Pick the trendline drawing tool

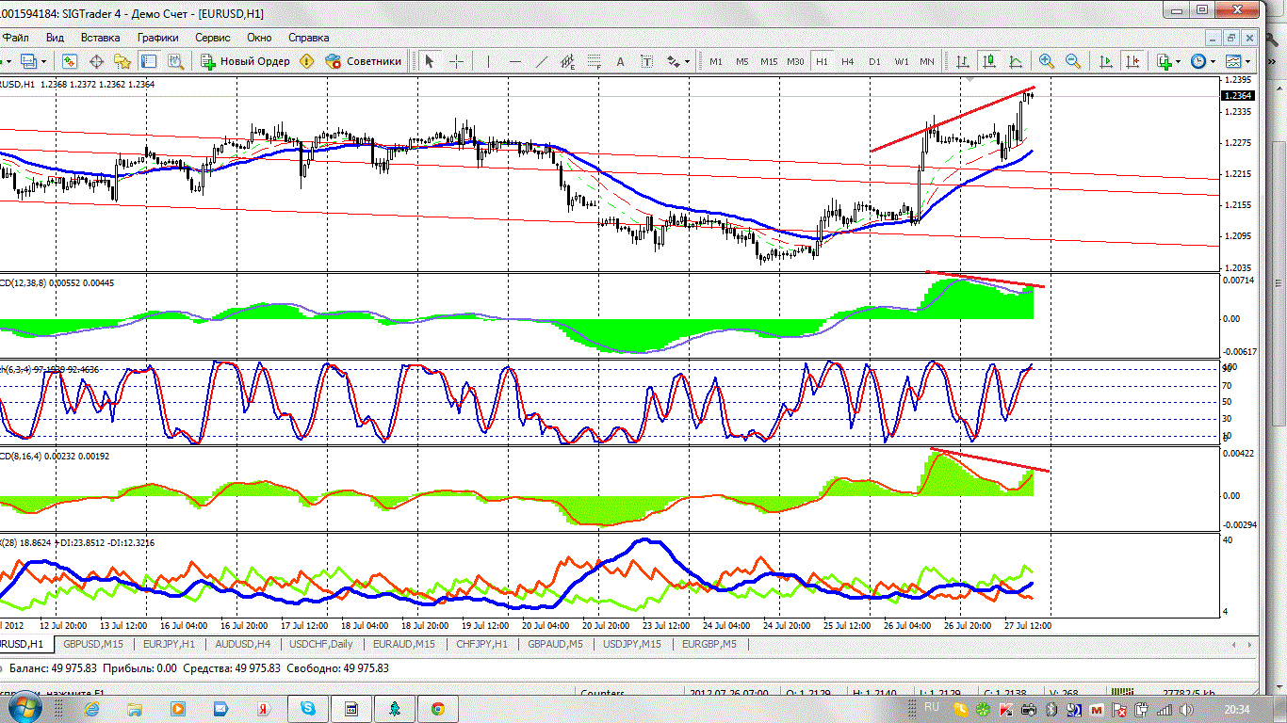point(542,61)
